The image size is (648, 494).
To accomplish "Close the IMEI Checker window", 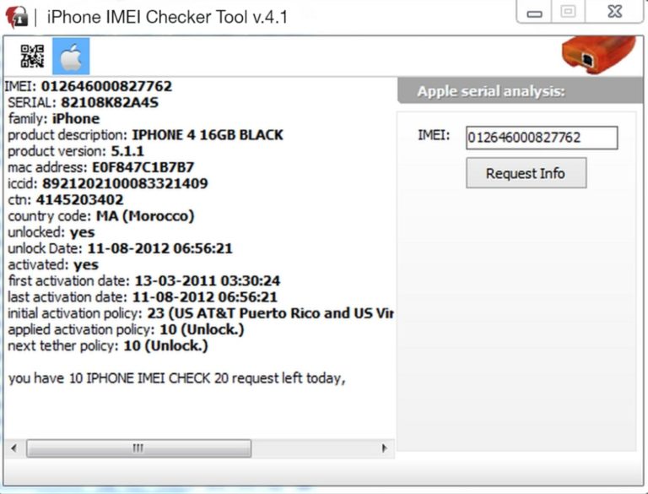I will (x=614, y=11).
